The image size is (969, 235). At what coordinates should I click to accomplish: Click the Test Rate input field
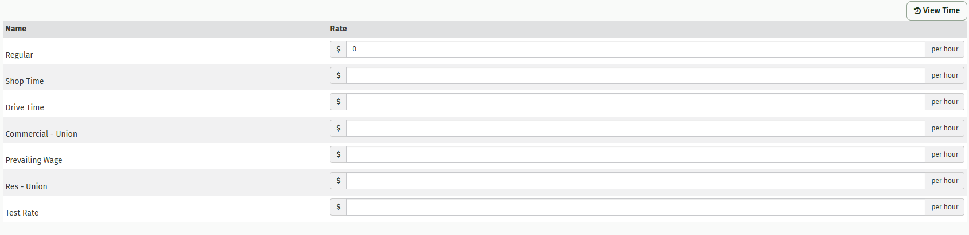pos(635,207)
